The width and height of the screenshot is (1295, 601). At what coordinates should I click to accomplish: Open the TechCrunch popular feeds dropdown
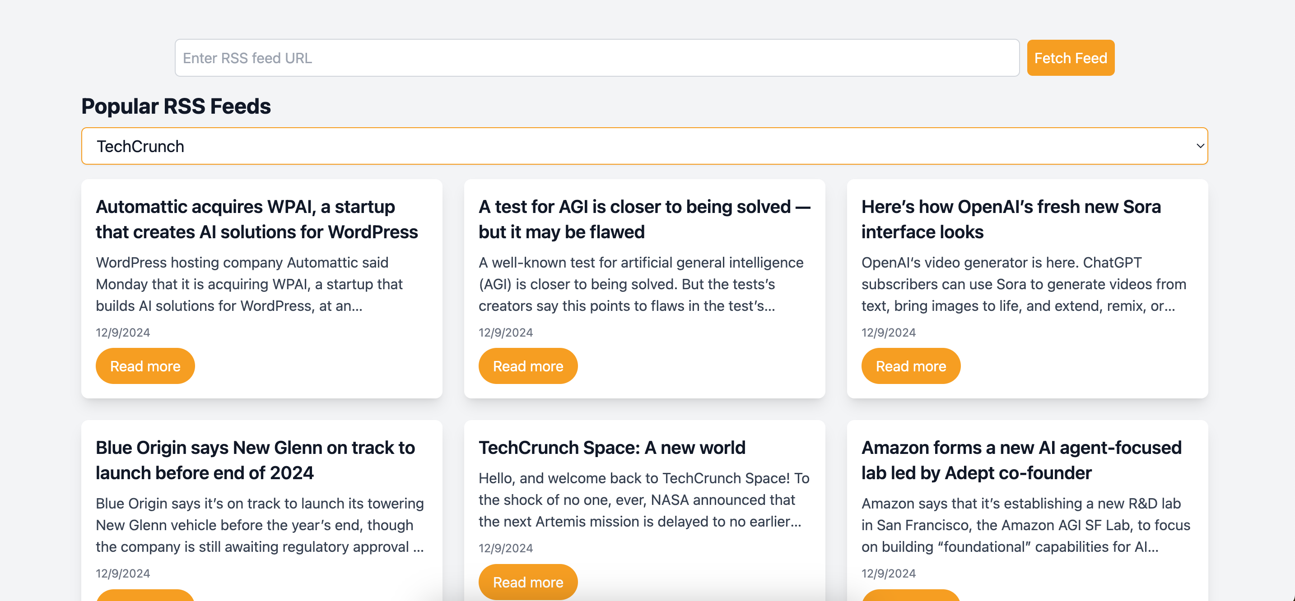[643, 146]
